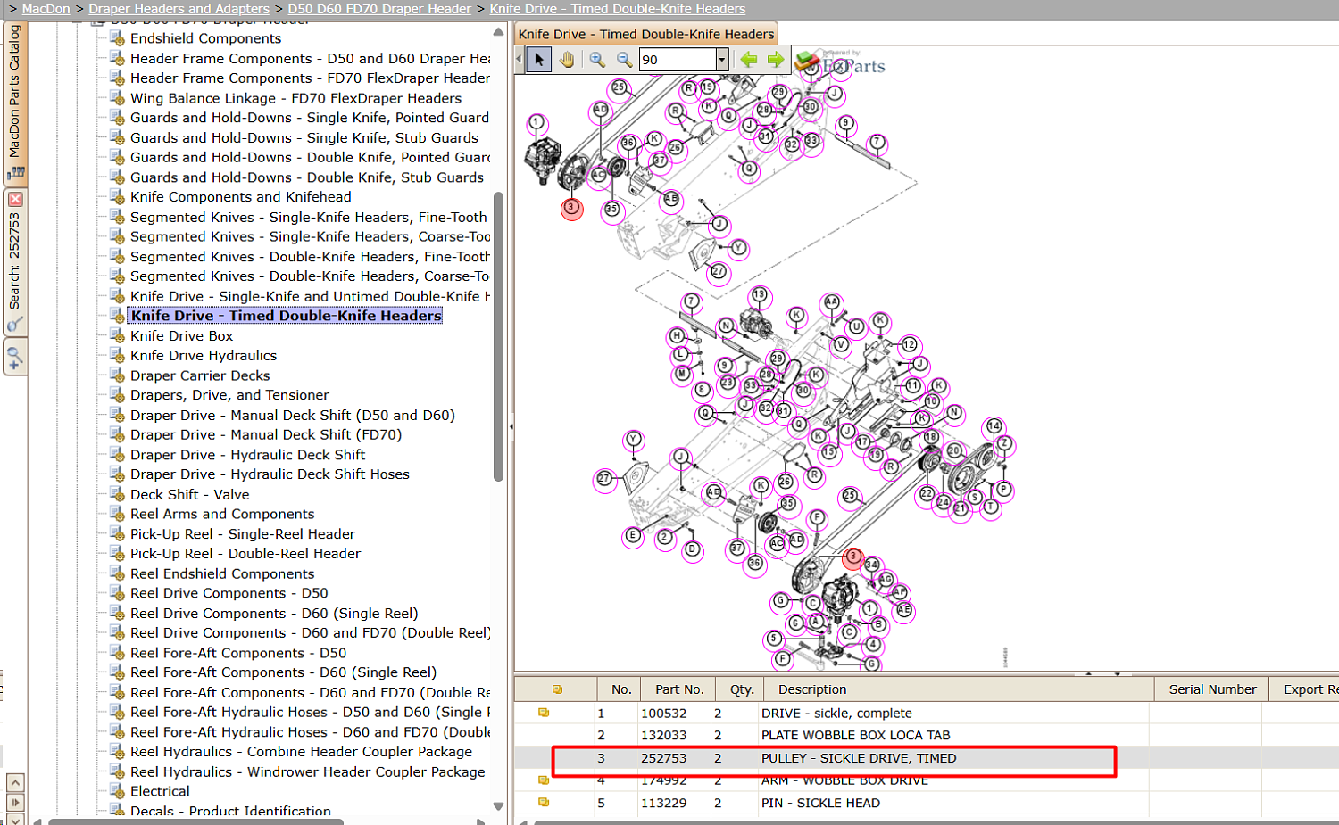The width and height of the screenshot is (1339, 825).
Task: Switch to the Search: 252753 side tab
Action: click(15, 263)
